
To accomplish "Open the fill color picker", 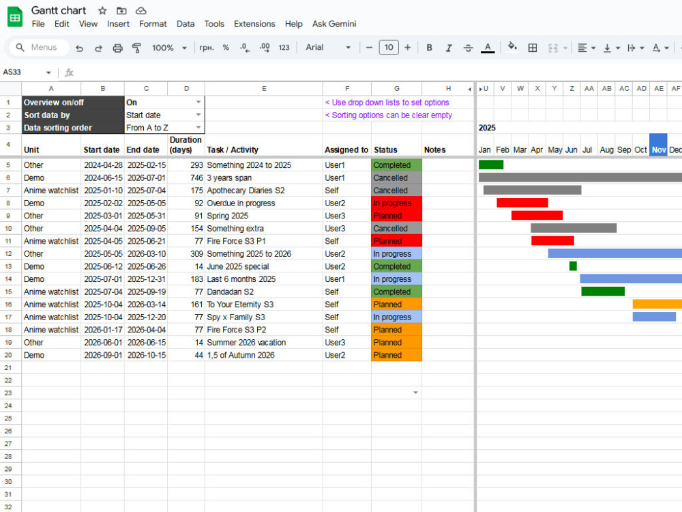I will point(512,46).
